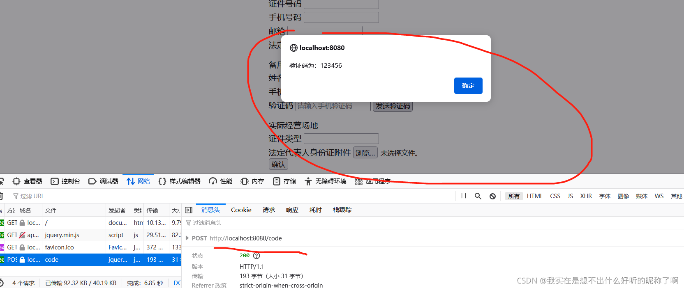This screenshot has width=684, height=288.
Task: Click the 调试器 debugger icon
Action: point(92,181)
